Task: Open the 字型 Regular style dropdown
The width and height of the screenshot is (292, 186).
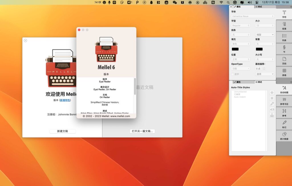Action: pyautogui.click(x=240, y=25)
